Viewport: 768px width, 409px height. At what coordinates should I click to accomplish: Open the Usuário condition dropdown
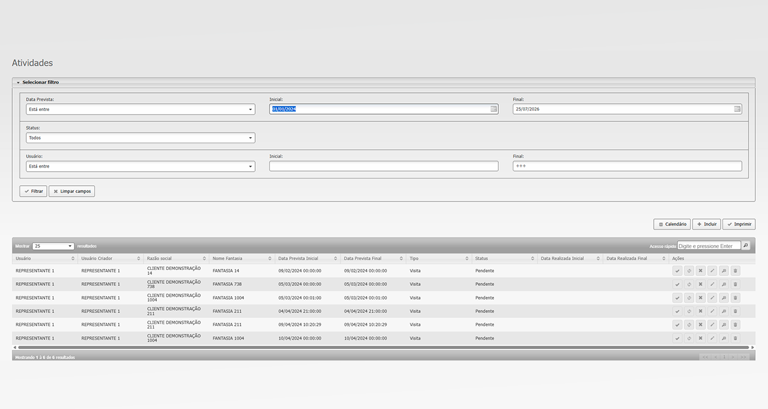click(x=140, y=166)
